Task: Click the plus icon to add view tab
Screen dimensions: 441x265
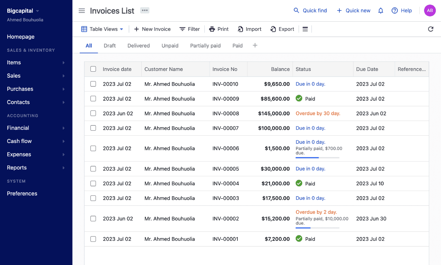Action: [255, 45]
